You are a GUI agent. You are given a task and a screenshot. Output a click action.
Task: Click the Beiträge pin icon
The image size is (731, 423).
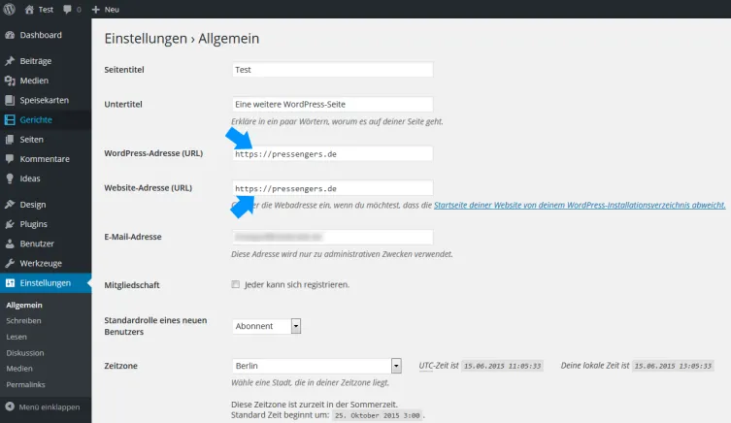(x=10, y=61)
